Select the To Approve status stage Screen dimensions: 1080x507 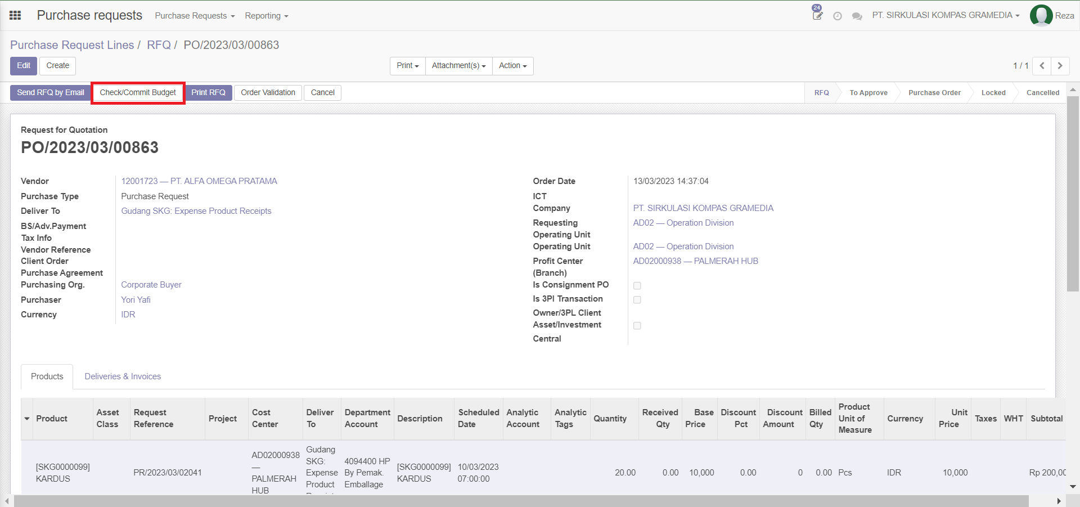(868, 93)
